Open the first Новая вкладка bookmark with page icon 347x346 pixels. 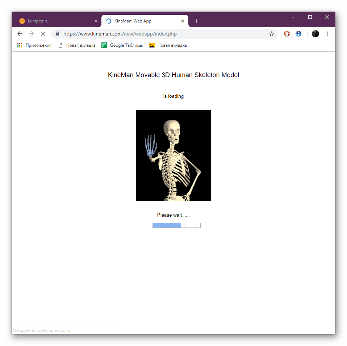[77, 45]
